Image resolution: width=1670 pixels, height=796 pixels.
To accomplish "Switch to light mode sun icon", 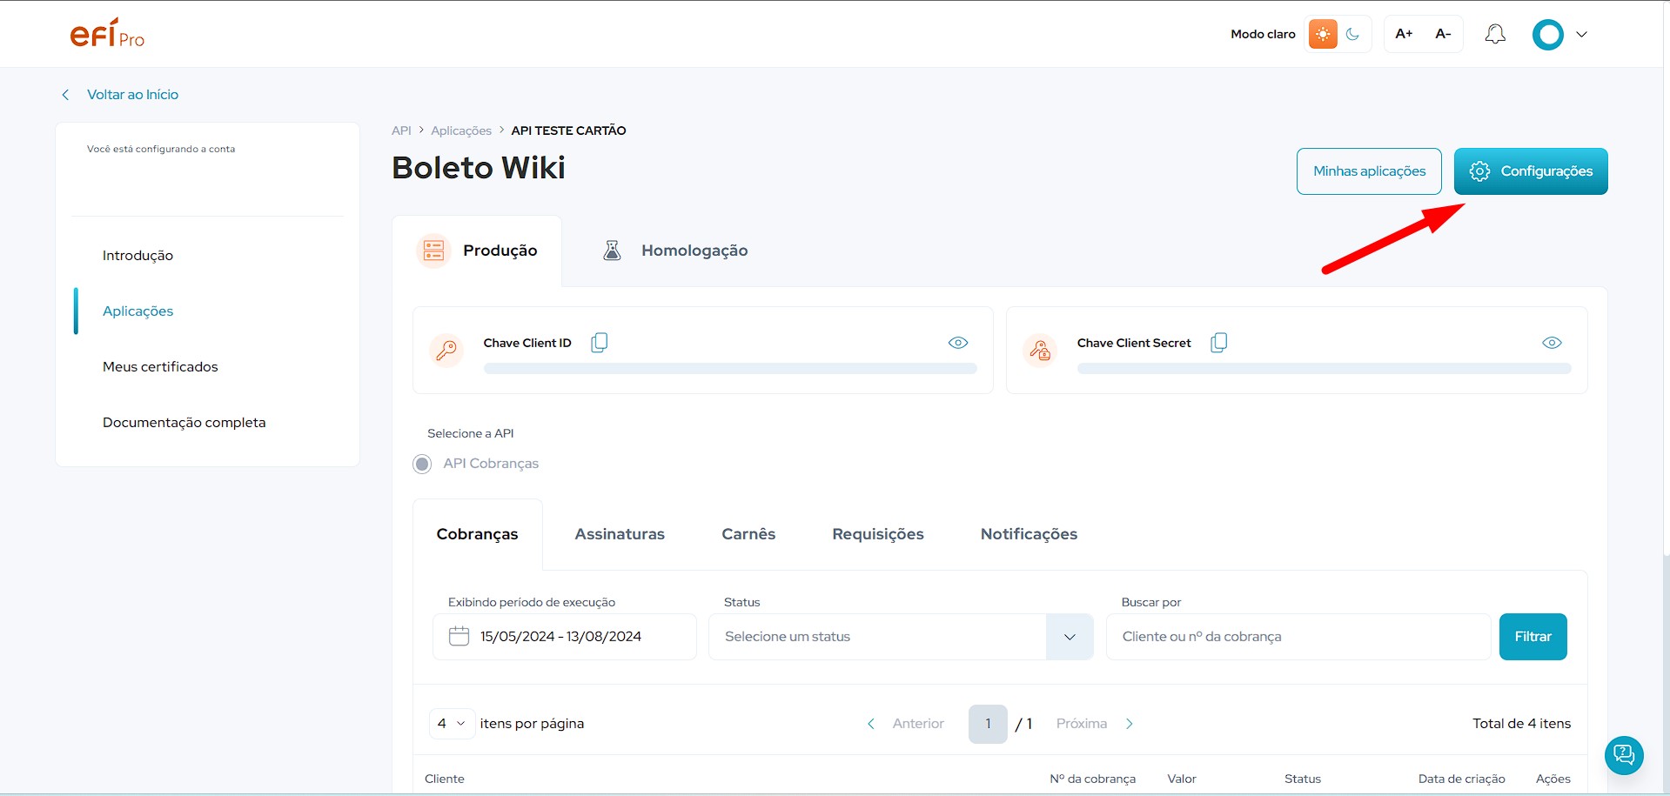I will coord(1323,34).
